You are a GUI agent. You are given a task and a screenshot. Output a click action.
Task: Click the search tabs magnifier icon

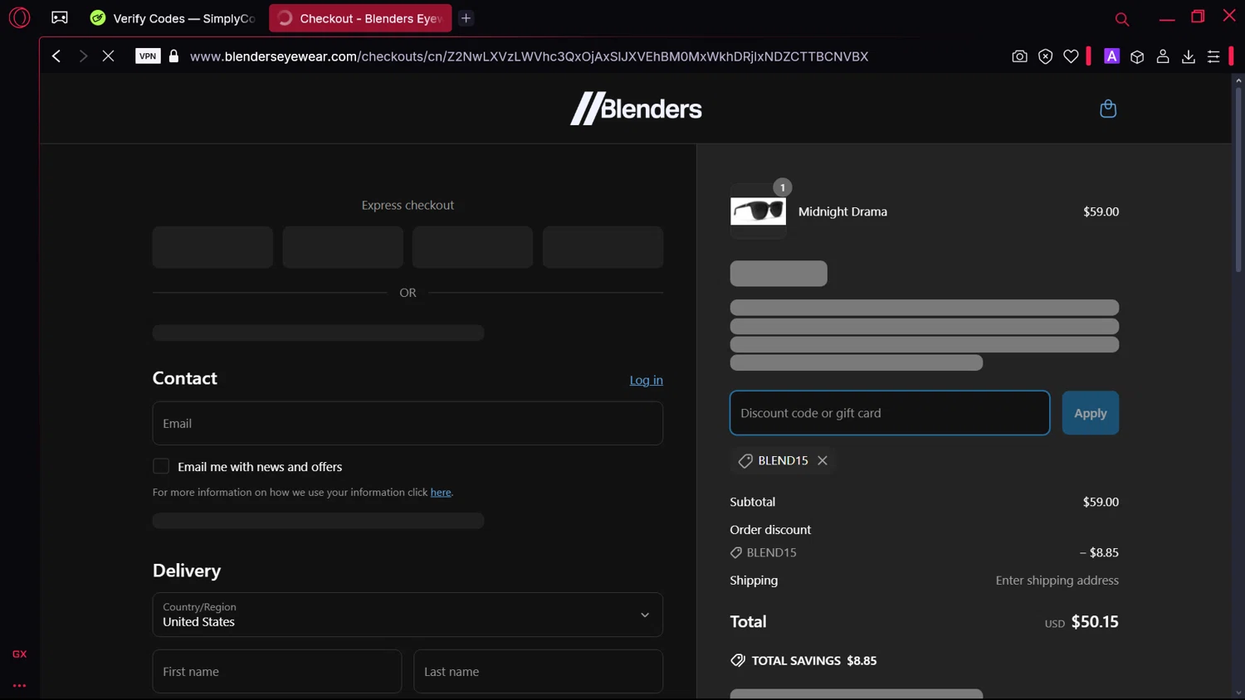pyautogui.click(x=1121, y=19)
